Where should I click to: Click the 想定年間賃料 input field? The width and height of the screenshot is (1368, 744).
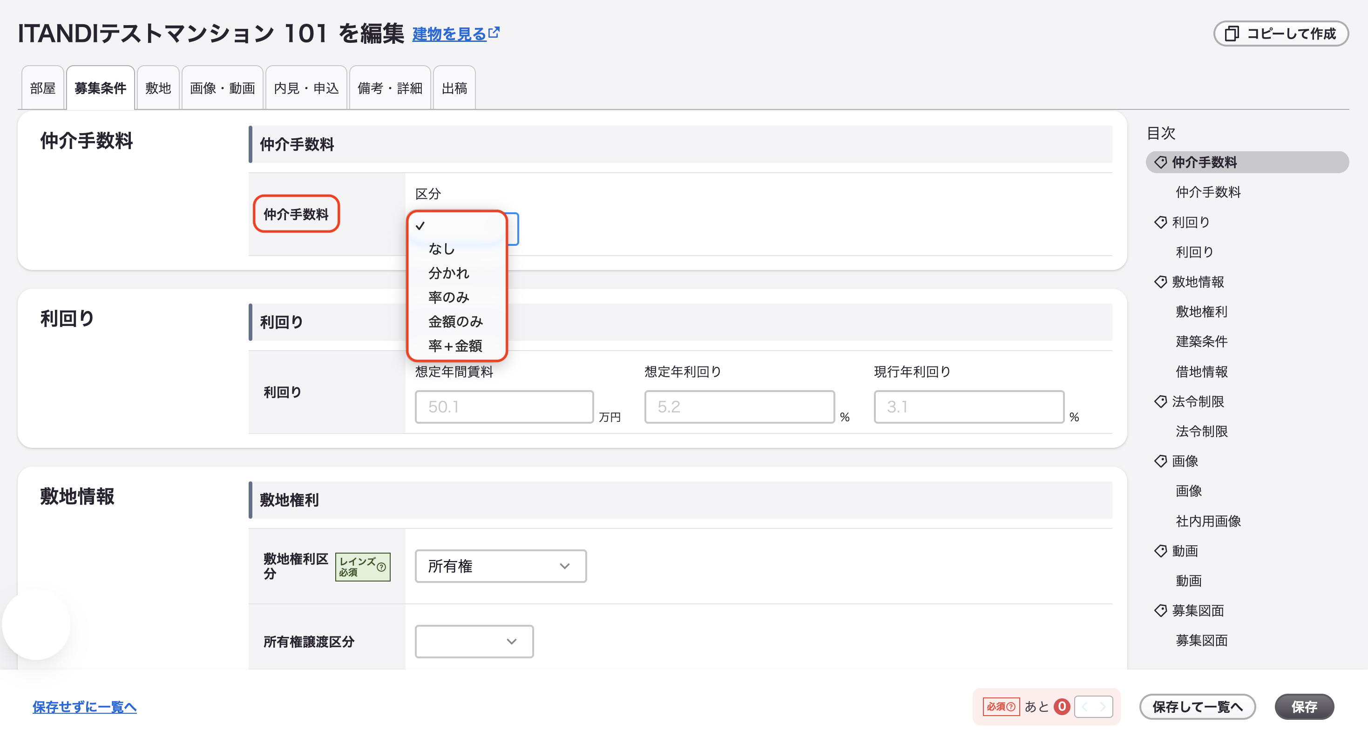pos(504,407)
